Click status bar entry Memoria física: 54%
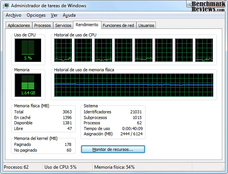This screenshot has width=228, height=174. [114, 167]
